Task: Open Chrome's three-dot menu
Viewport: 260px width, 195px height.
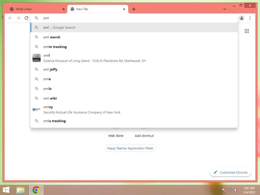Action: pos(250,18)
